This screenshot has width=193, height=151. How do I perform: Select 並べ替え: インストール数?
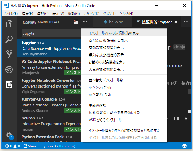click(124, 80)
